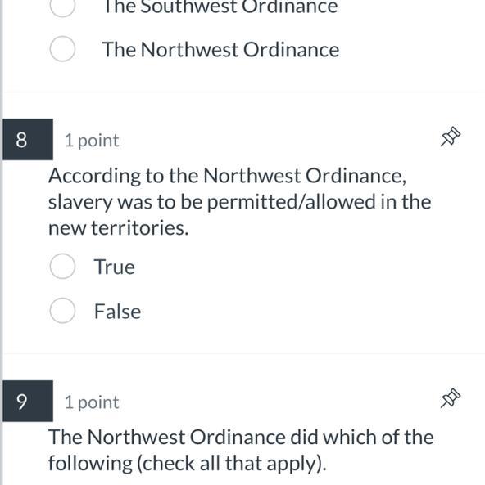Choose The Northwest Ordinance radio button
The width and height of the screenshot is (485, 485).
(x=62, y=49)
